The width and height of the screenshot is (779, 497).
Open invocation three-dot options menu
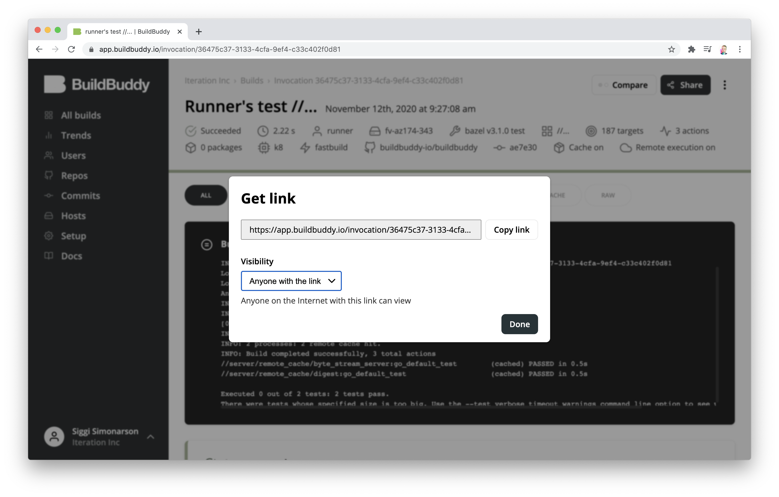point(725,85)
